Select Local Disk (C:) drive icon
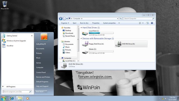179x101 pixels. 85,33
